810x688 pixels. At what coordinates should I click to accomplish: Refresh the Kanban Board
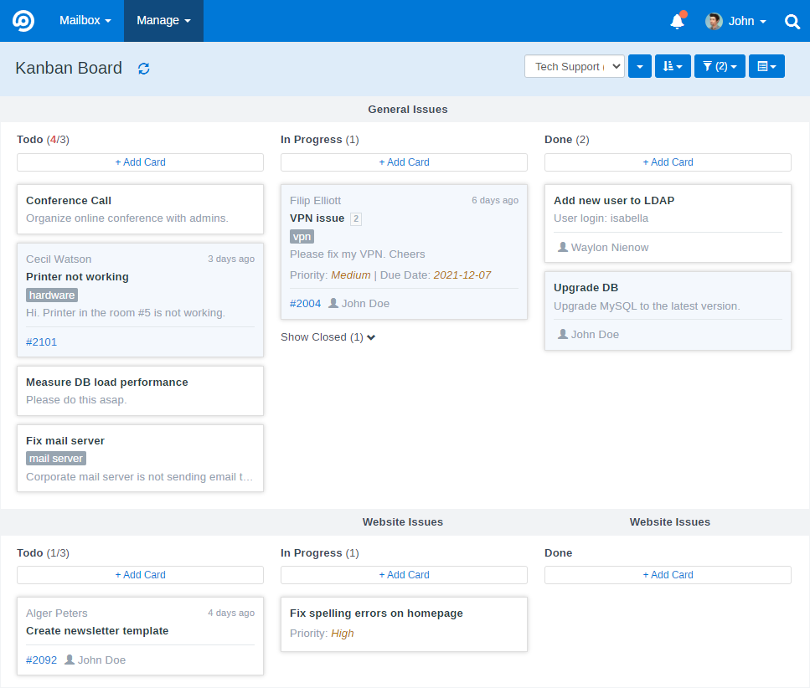pyautogui.click(x=143, y=68)
